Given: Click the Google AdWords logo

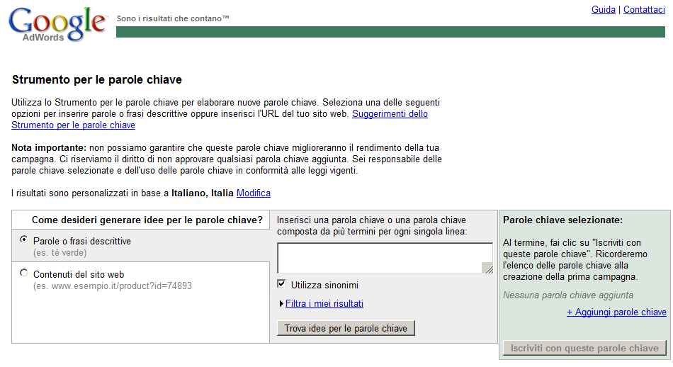Looking at the screenshot, I should pos(57,25).
